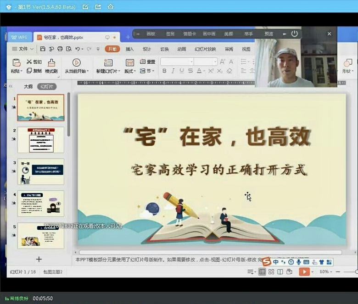The height and width of the screenshot is (304, 358).
Task: Switch to the 大纲 (Outline) panel view
Action: (28, 86)
